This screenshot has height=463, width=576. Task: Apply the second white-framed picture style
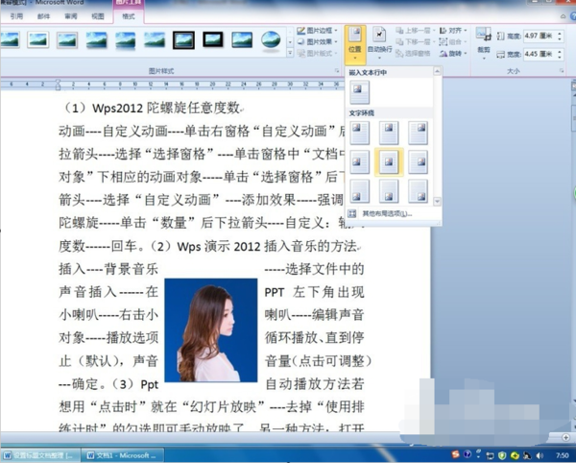click(x=37, y=39)
